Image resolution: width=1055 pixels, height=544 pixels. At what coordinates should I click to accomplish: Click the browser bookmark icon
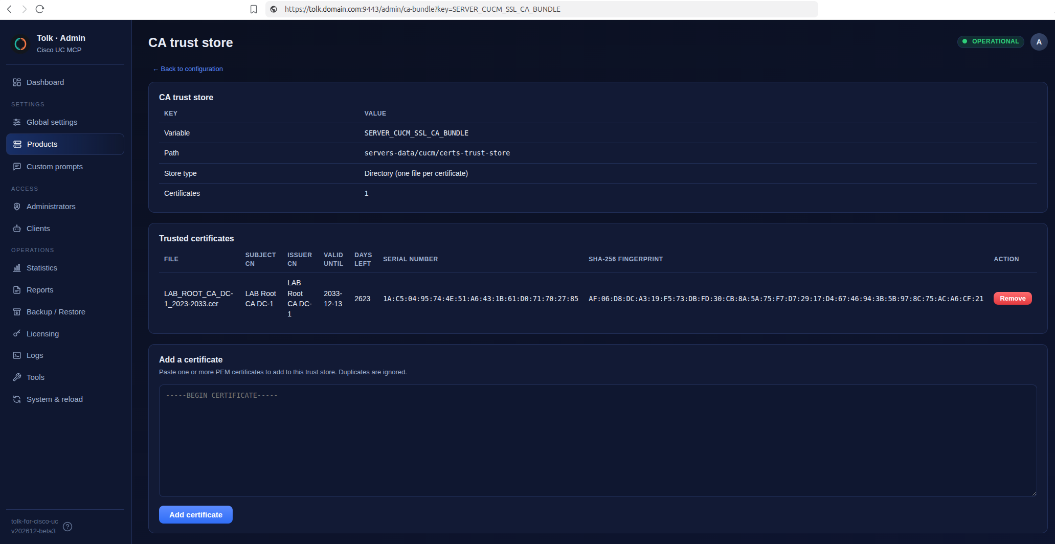point(253,9)
